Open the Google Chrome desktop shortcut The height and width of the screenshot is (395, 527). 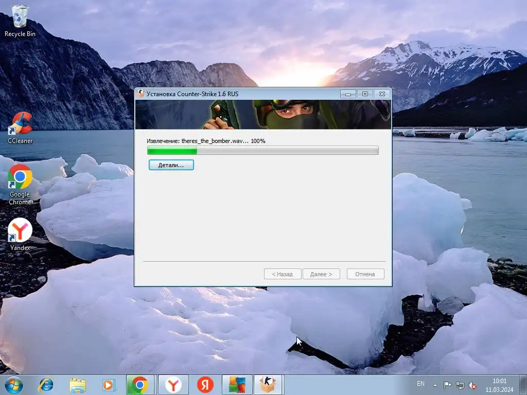[20, 185]
